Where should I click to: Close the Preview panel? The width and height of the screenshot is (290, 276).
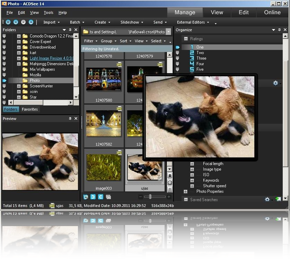pyautogui.click(x=76, y=119)
